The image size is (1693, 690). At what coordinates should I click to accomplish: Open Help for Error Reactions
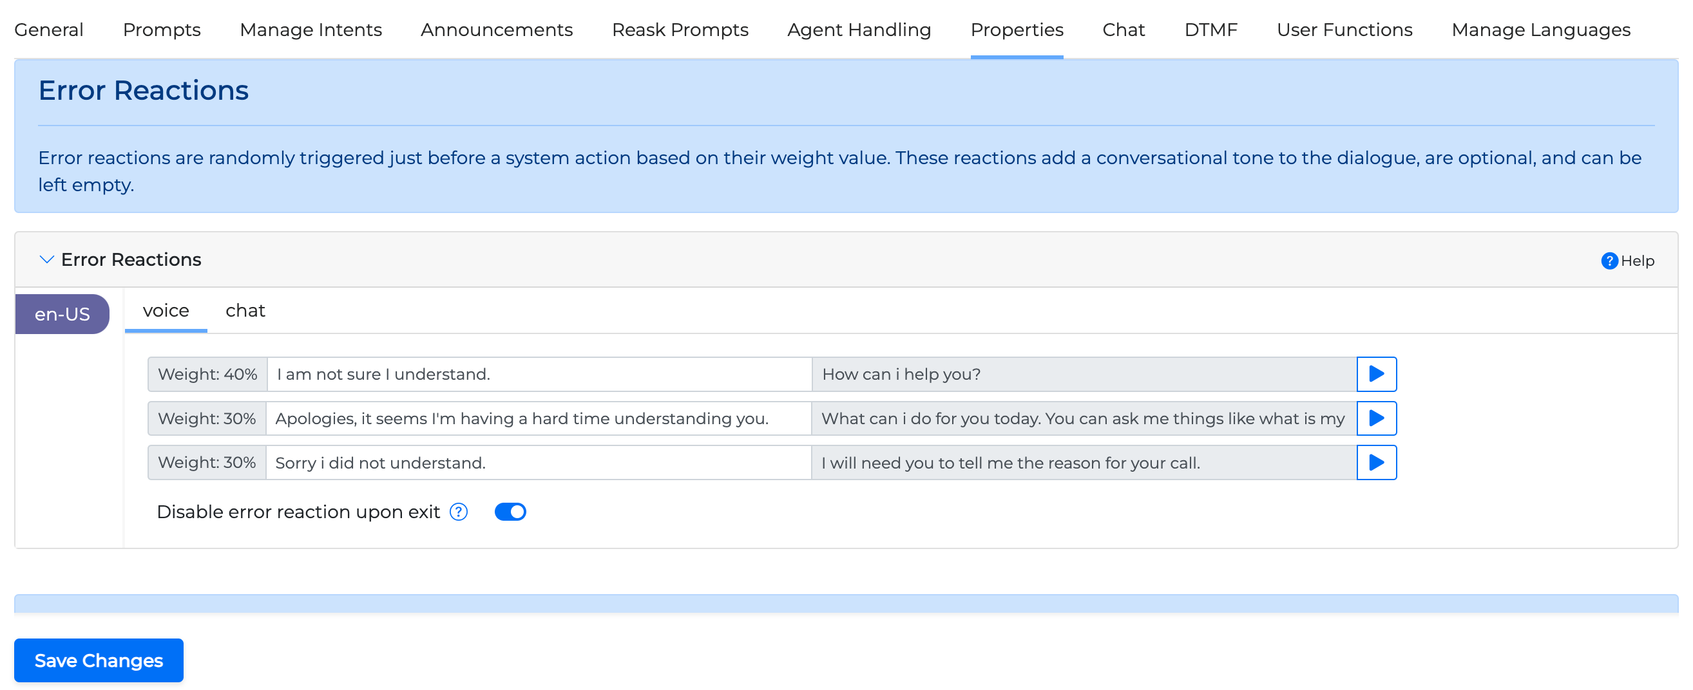(1627, 261)
